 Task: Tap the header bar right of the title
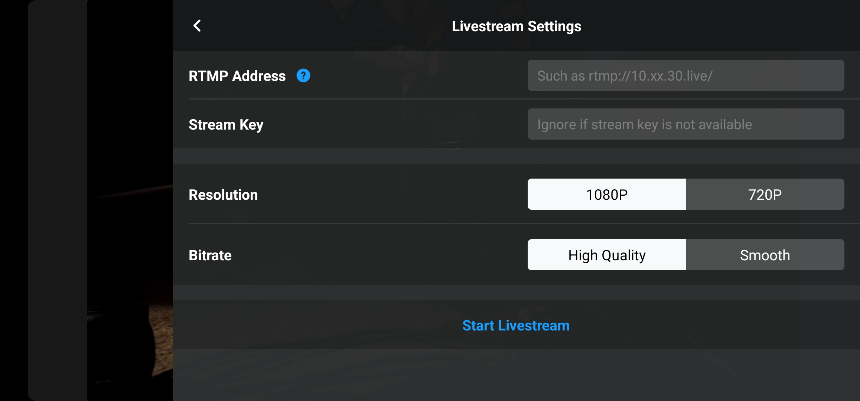click(x=720, y=26)
